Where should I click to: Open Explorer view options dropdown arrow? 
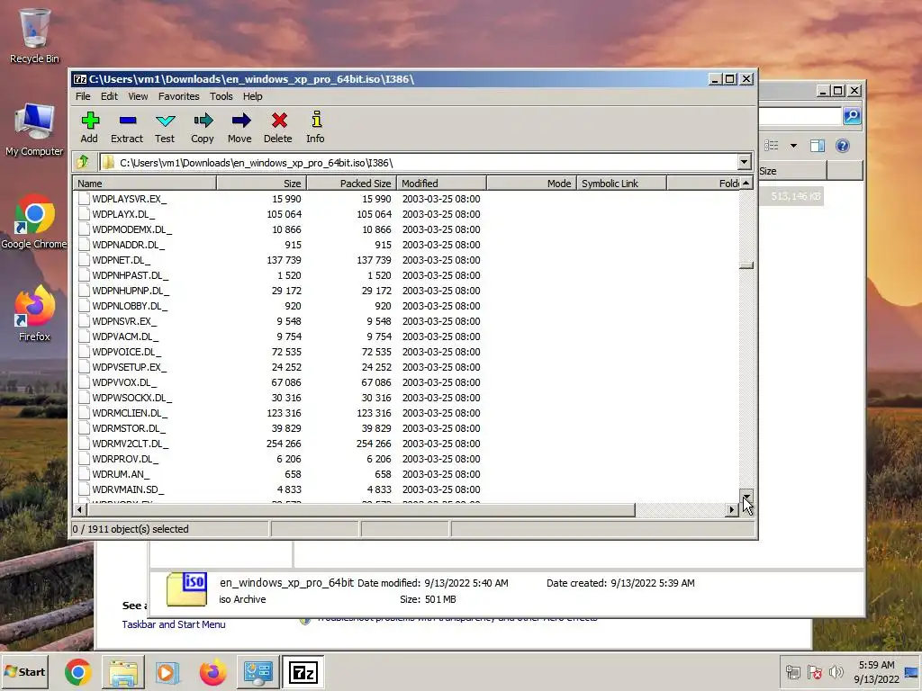point(793,146)
